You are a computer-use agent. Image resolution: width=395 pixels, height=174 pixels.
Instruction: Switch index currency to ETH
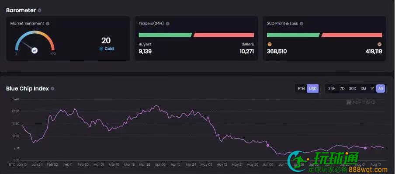click(301, 88)
